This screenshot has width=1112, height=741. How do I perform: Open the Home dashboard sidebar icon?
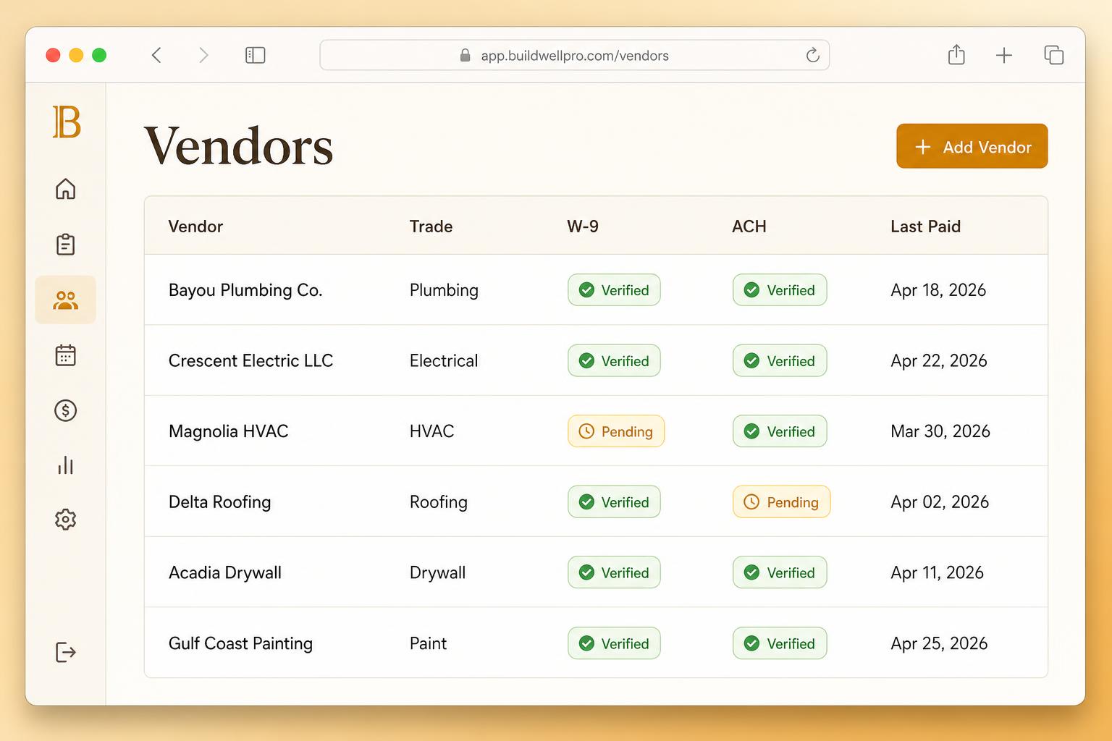coord(65,189)
